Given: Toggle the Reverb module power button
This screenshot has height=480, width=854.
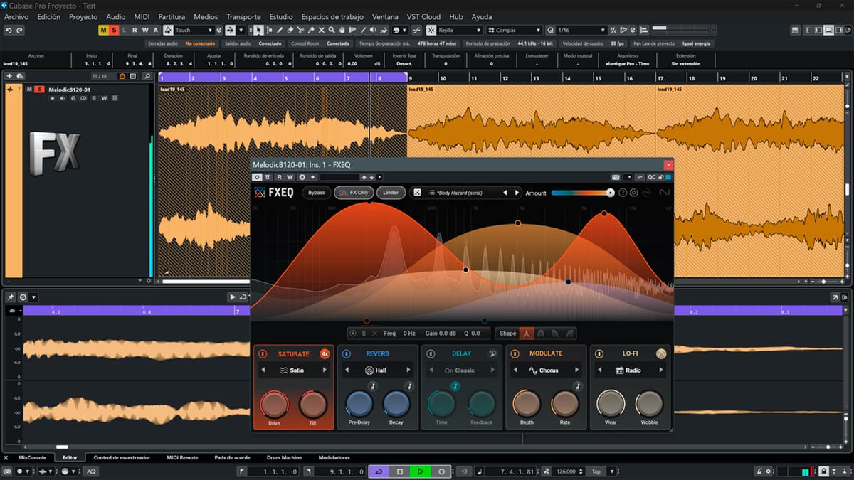Looking at the screenshot, I should (346, 353).
